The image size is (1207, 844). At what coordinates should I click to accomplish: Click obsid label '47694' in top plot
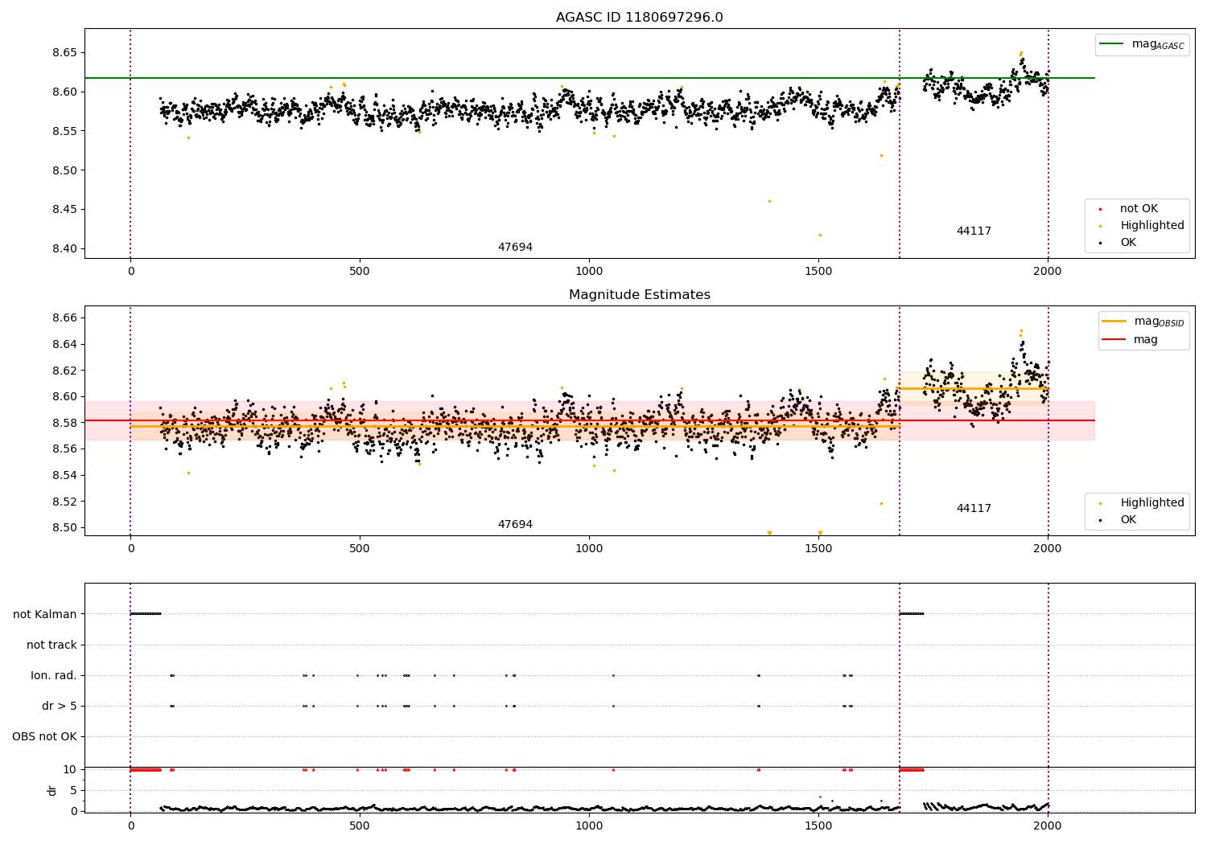point(515,248)
